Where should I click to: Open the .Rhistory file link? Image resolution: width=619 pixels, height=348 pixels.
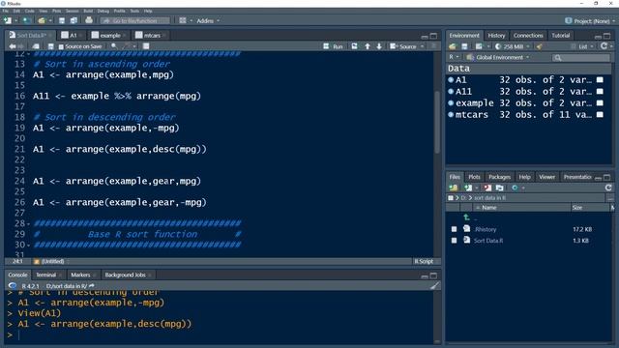[x=486, y=229]
